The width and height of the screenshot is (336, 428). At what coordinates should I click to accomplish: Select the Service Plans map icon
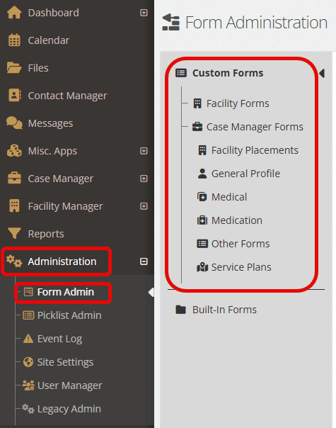coord(202,267)
